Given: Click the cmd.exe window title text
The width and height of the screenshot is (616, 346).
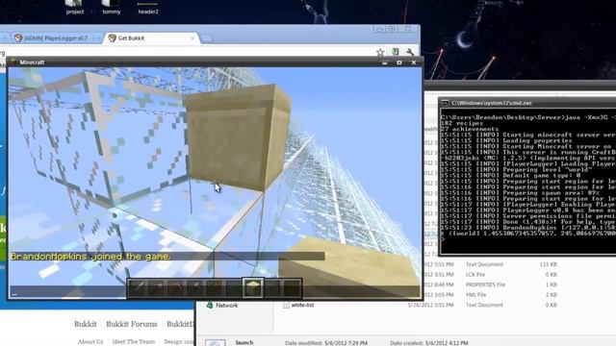Looking at the screenshot, I should pos(491,103).
